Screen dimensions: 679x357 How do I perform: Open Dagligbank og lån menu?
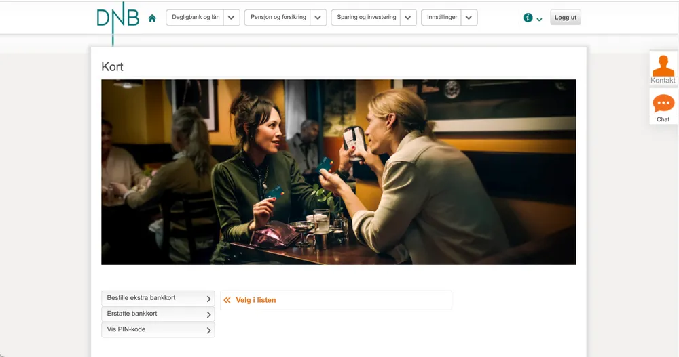click(196, 18)
